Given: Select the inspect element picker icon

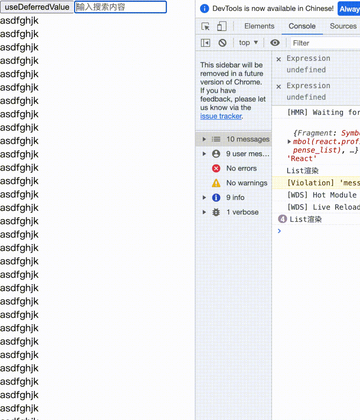Looking at the screenshot, I should point(206,26).
